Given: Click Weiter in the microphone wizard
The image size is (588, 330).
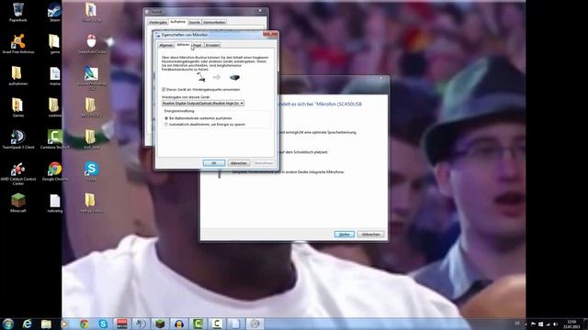Looking at the screenshot, I should click(345, 235).
